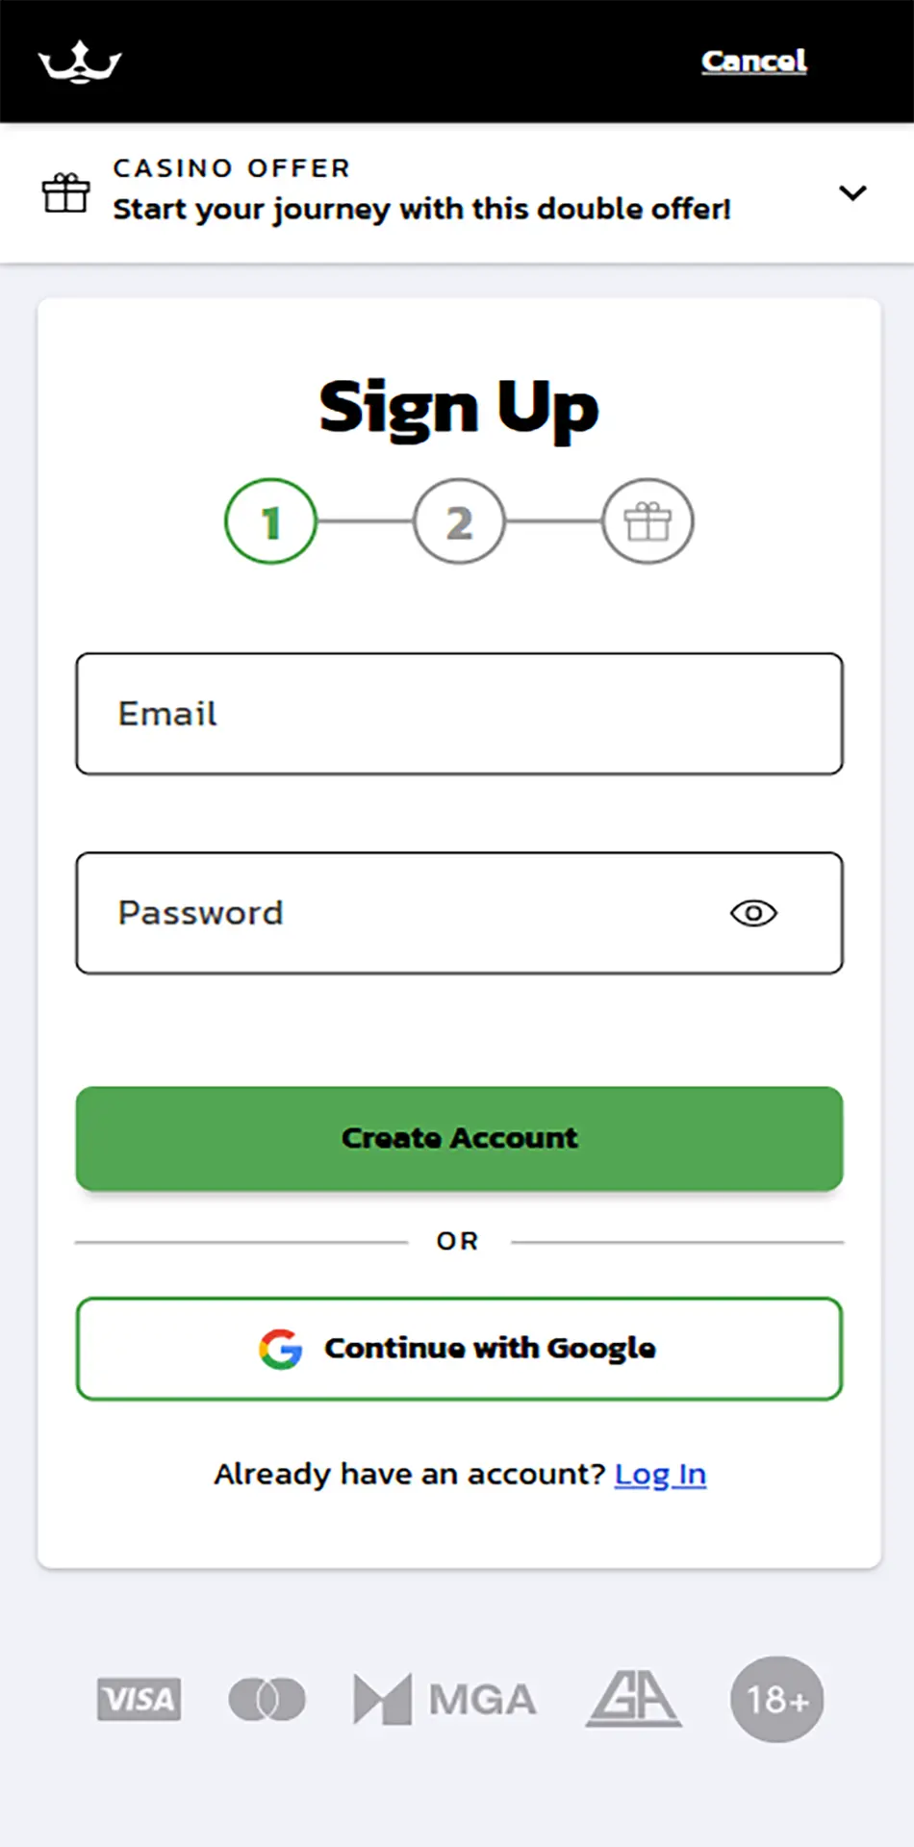Click the MGA license logo
This screenshot has height=1847, width=914.
(444, 1700)
